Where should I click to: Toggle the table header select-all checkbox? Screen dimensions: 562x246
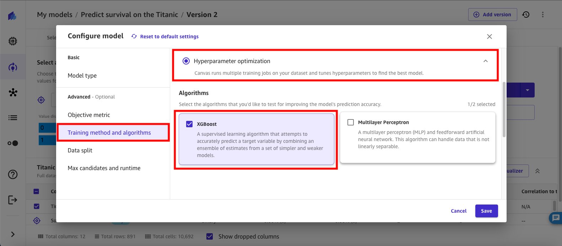pos(36,191)
